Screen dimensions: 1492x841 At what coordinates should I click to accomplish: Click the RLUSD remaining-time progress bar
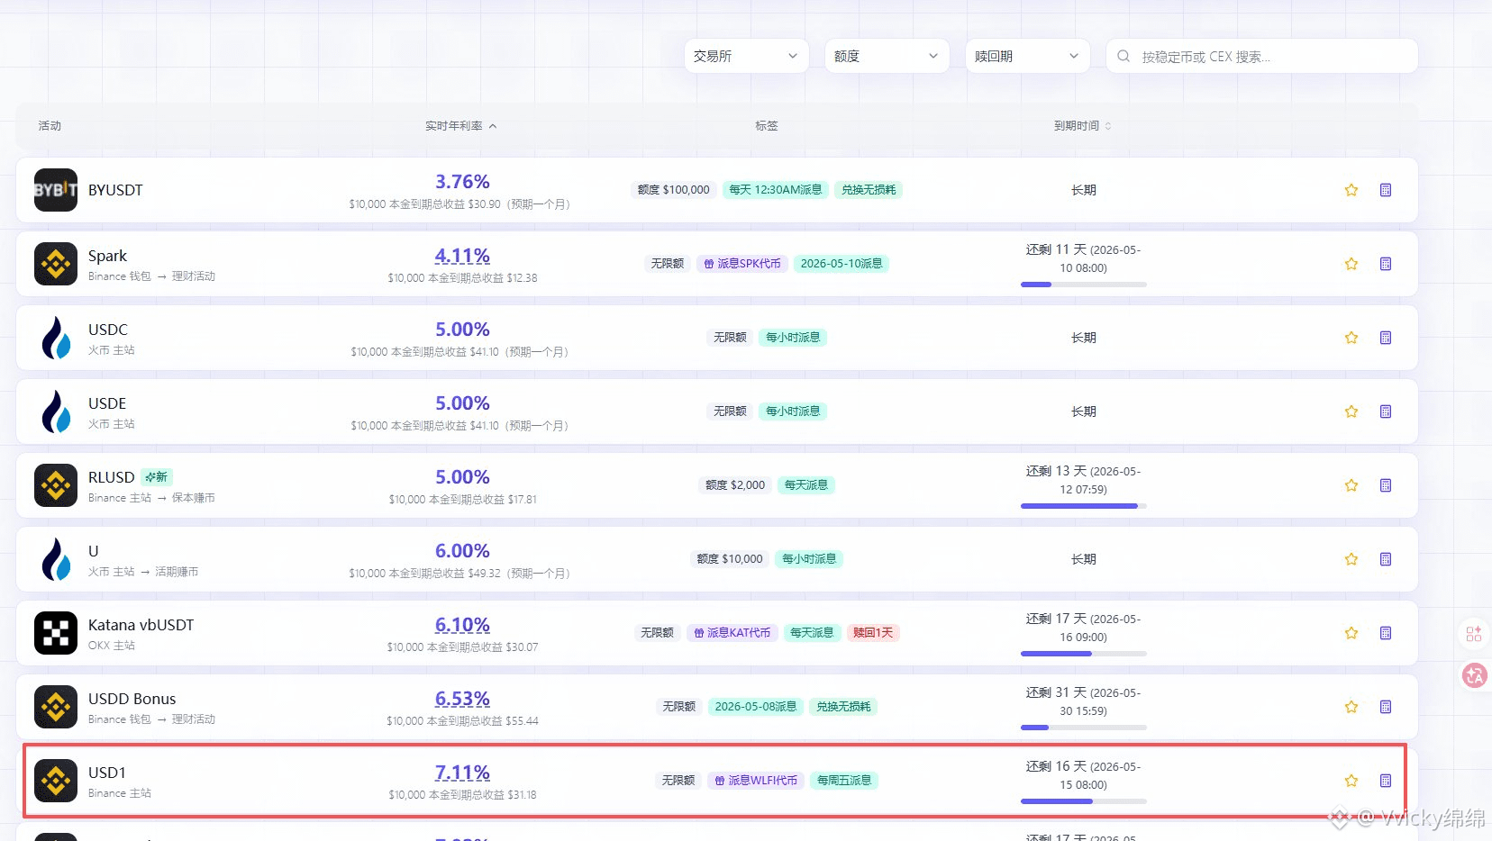pos(1083,506)
